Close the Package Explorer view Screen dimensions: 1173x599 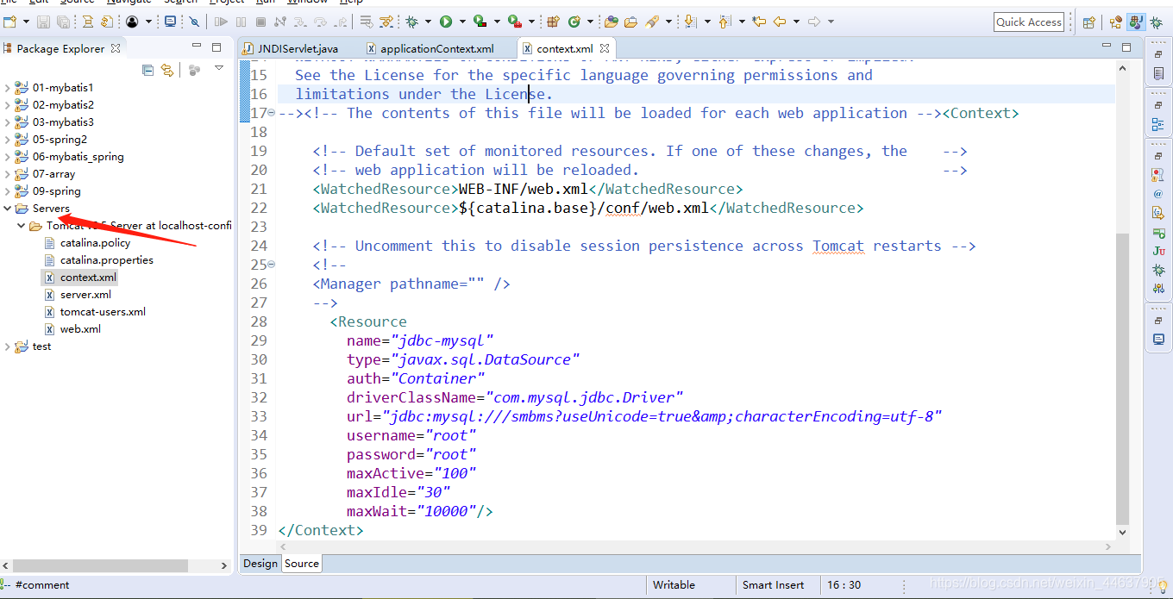116,48
